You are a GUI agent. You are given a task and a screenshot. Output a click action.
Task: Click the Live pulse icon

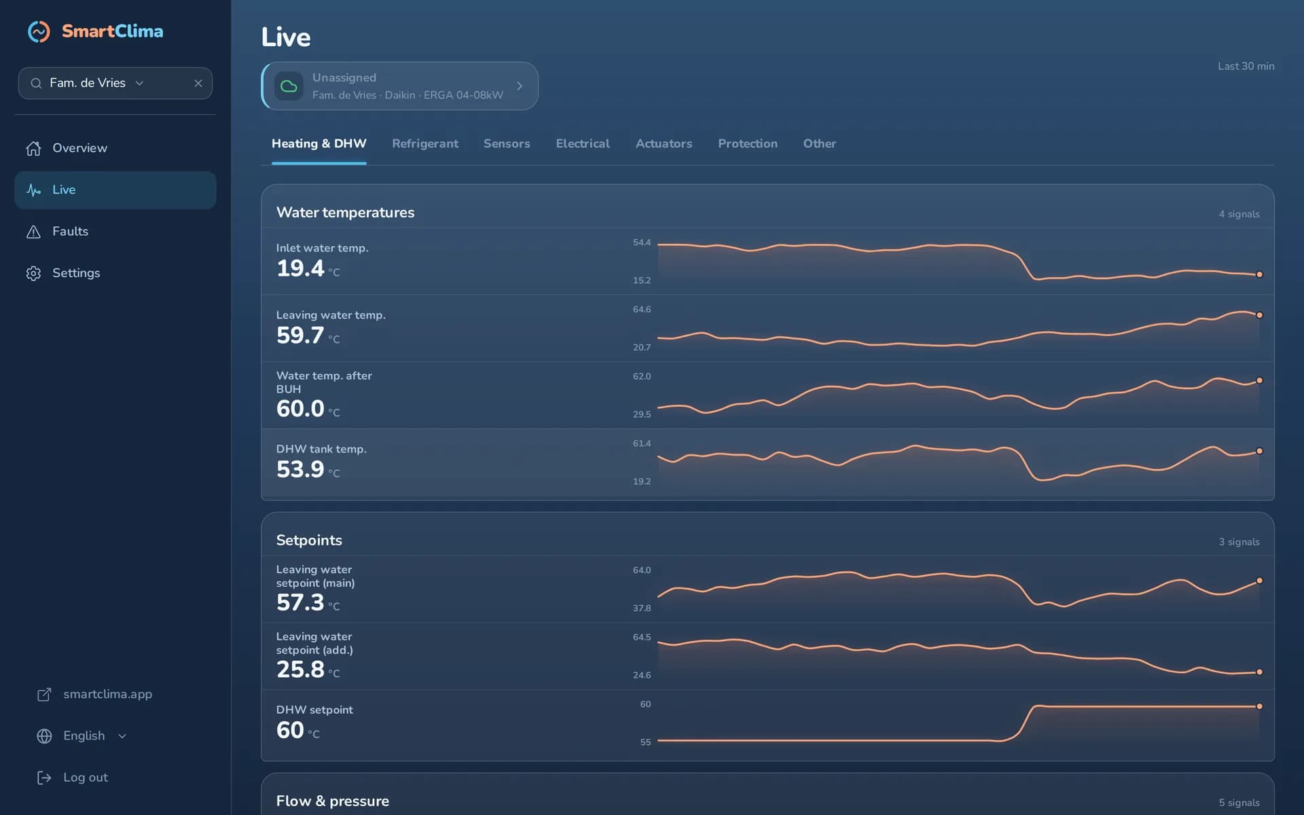(33, 190)
